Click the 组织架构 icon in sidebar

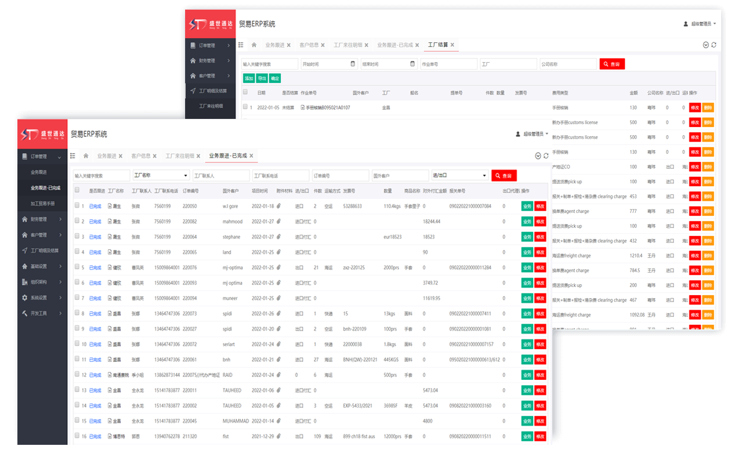[24, 282]
